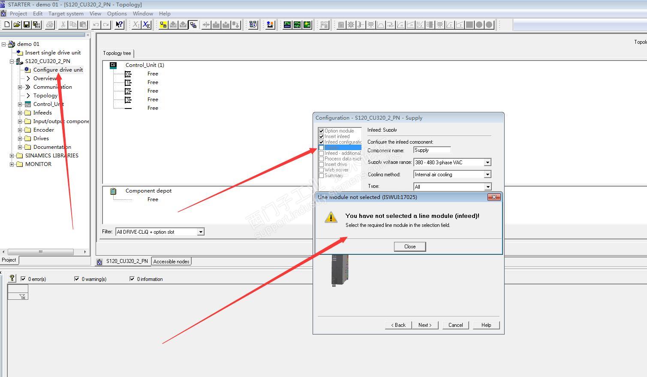Click the Cut scissors icon
Screen dimensions: 647x377
coord(63,24)
